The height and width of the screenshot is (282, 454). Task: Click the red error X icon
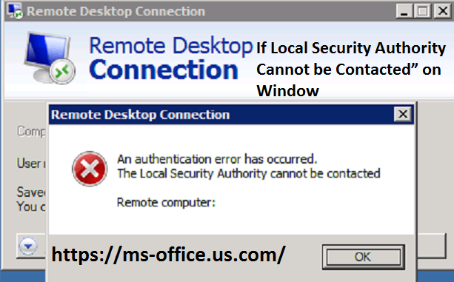90,169
